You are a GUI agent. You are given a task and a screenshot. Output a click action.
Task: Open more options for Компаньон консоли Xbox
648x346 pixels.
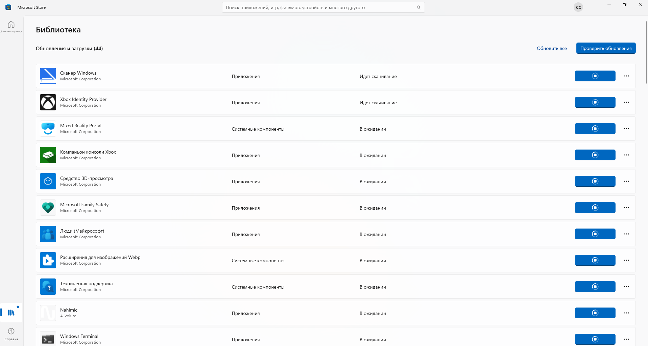pyautogui.click(x=626, y=155)
